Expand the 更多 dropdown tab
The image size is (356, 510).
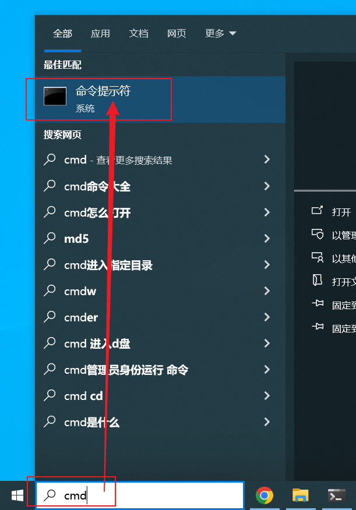[x=220, y=33]
